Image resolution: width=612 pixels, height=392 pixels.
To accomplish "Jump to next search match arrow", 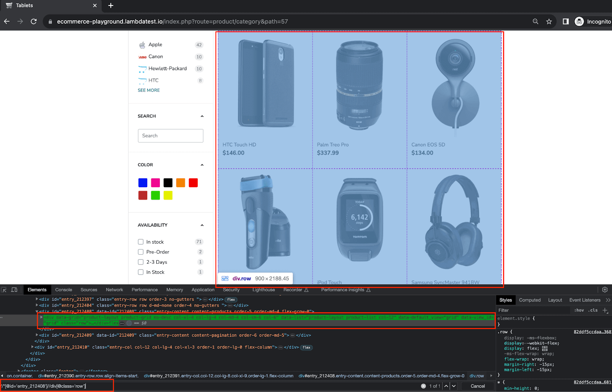I will click(454, 386).
